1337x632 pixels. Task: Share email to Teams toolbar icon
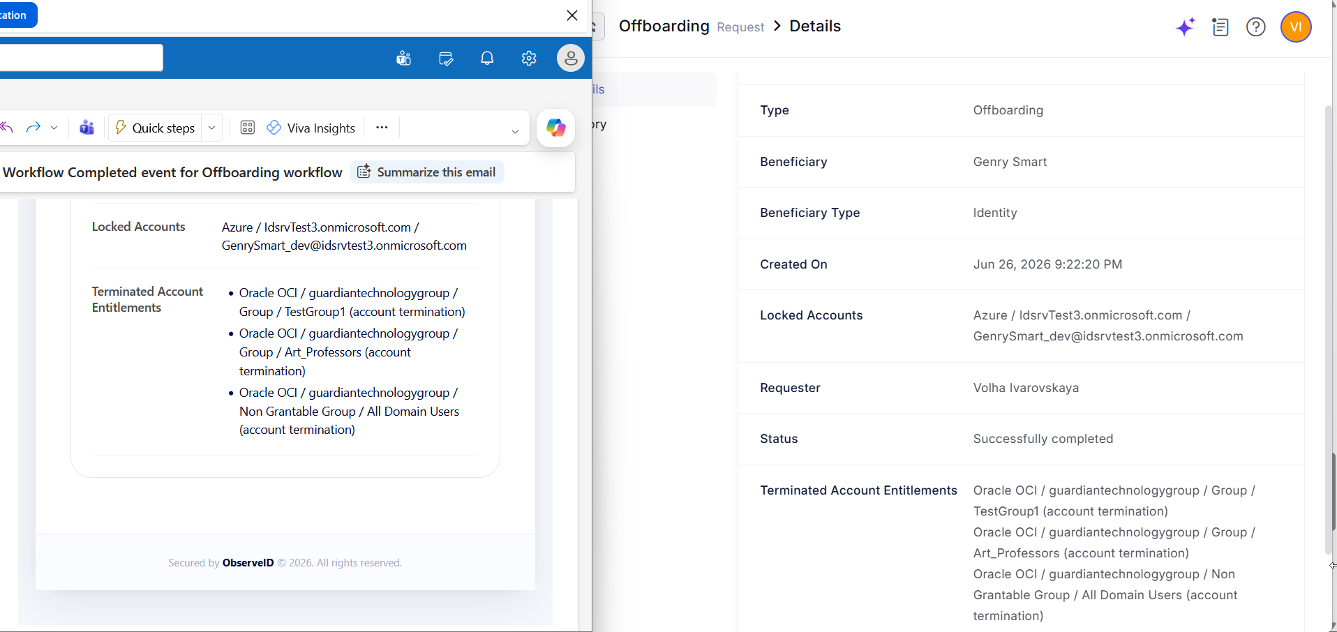[x=87, y=128]
